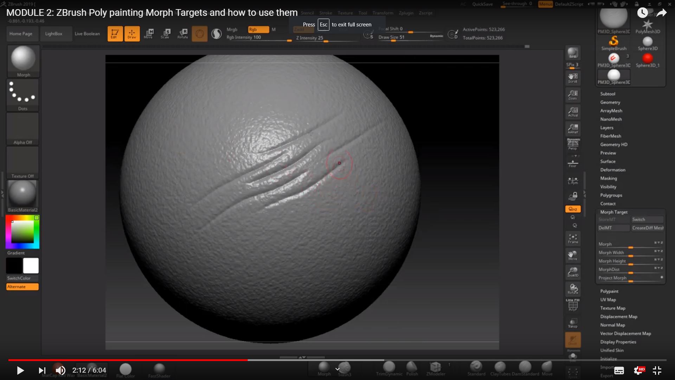Screen dimensions: 675x380
Task: Click the AAHalf button
Action: [x=573, y=129]
